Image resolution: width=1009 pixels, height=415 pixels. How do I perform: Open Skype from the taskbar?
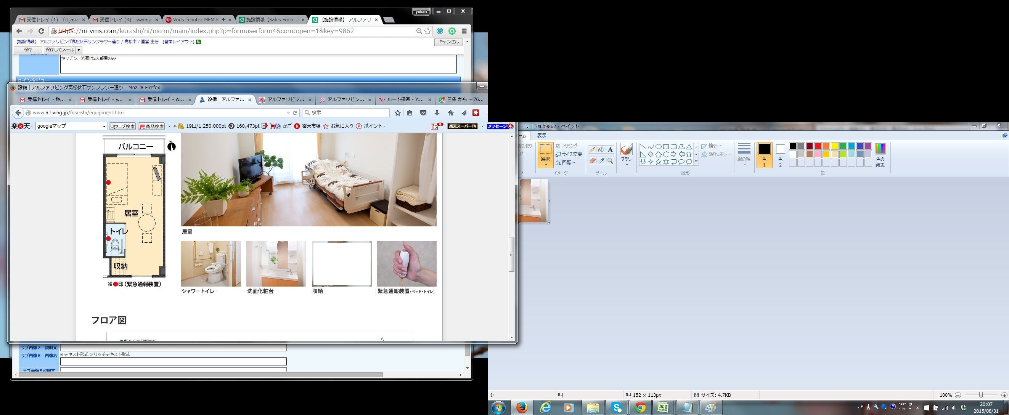pos(617,407)
